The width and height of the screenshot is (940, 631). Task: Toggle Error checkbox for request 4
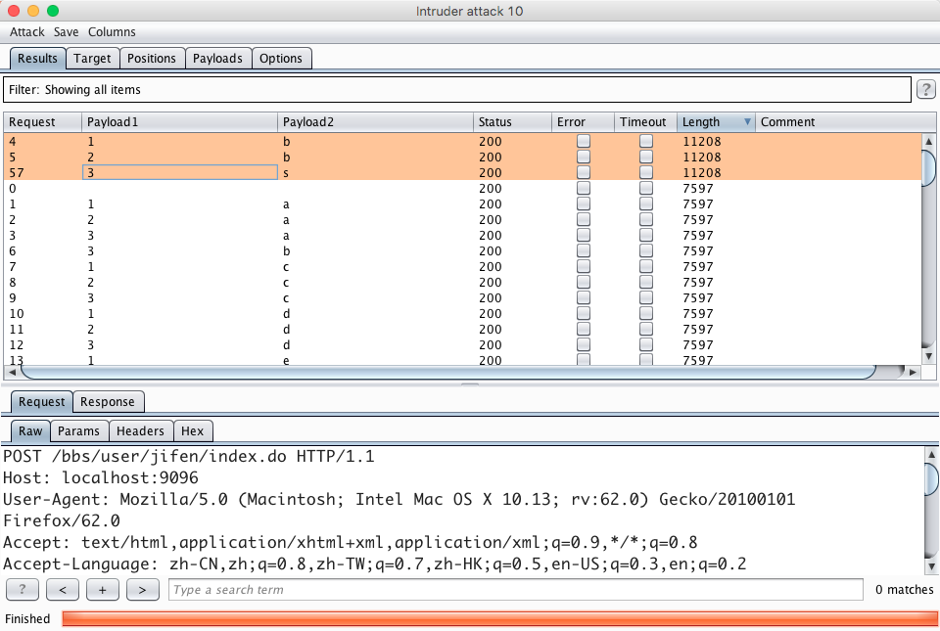click(x=584, y=141)
